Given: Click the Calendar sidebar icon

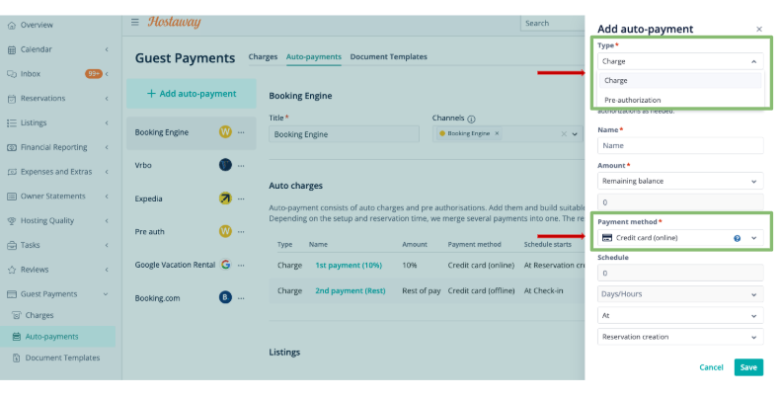Looking at the screenshot, I should click(12, 49).
